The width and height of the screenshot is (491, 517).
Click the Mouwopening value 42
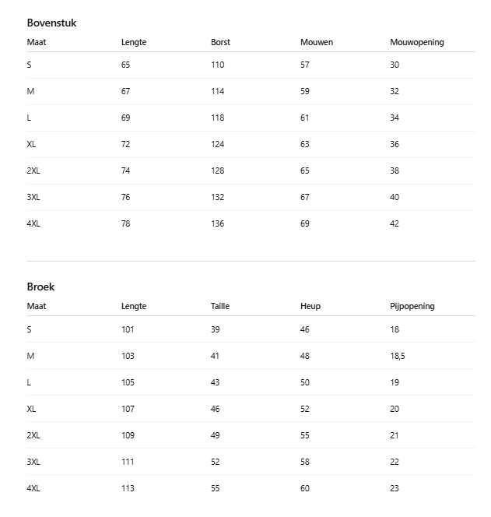pos(395,223)
